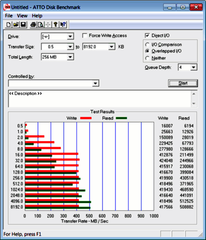Click the write value 419430
Image resolution: width=206 pixels, height=240 pixels.
(x=166, y=190)
